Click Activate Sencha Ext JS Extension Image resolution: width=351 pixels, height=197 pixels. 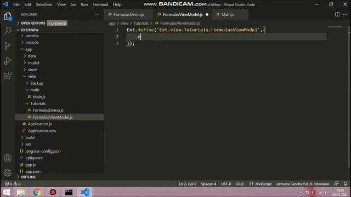[x=302, y=184]
